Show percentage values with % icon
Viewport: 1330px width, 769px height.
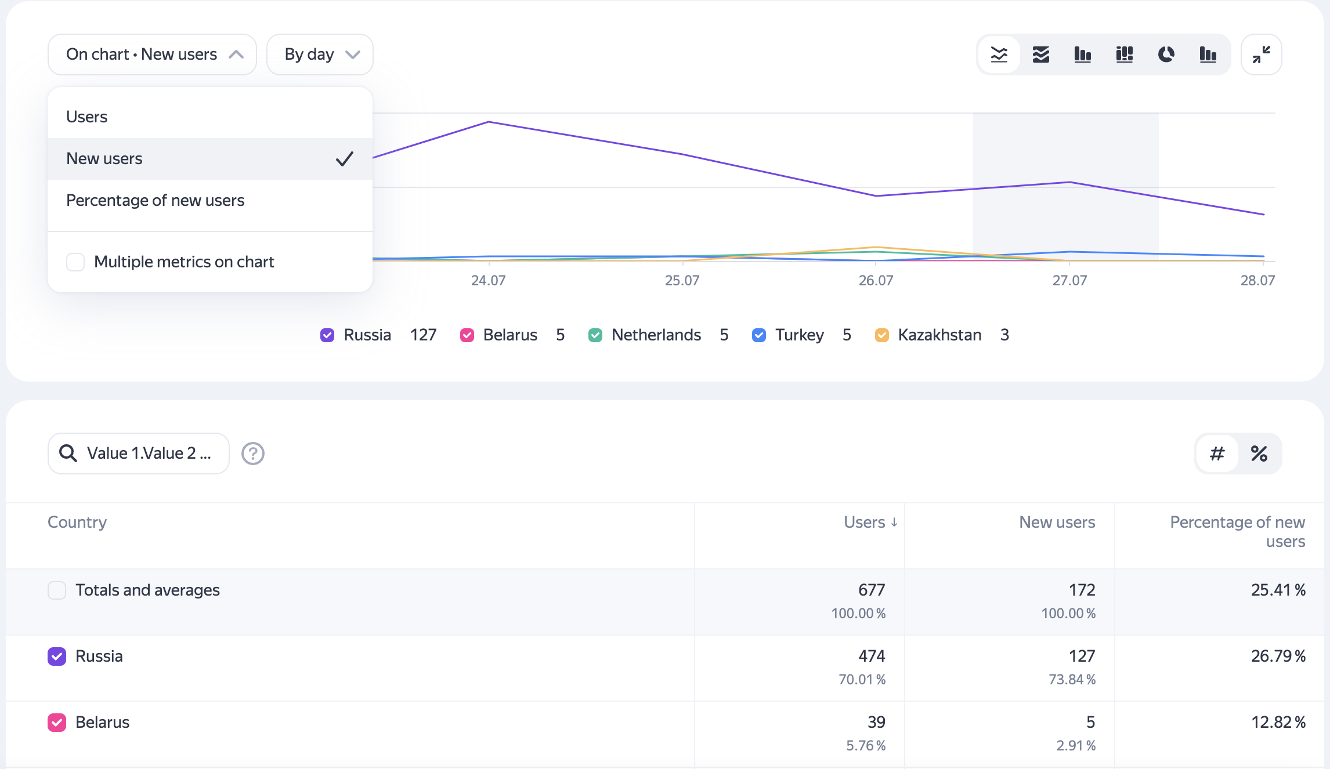pos(1259,454)
